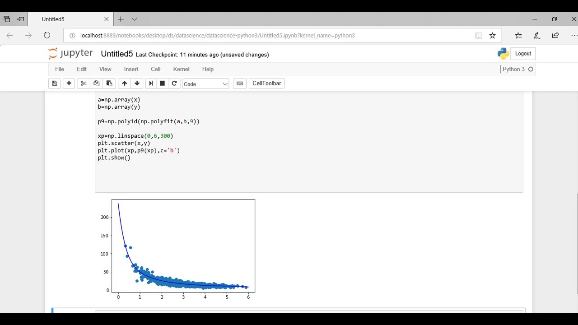Show site information icon in the address bar

tap(72, 35)
